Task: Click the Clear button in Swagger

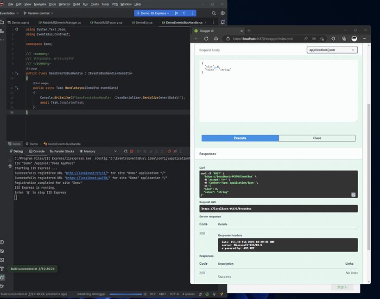Action: coord(317,138)
